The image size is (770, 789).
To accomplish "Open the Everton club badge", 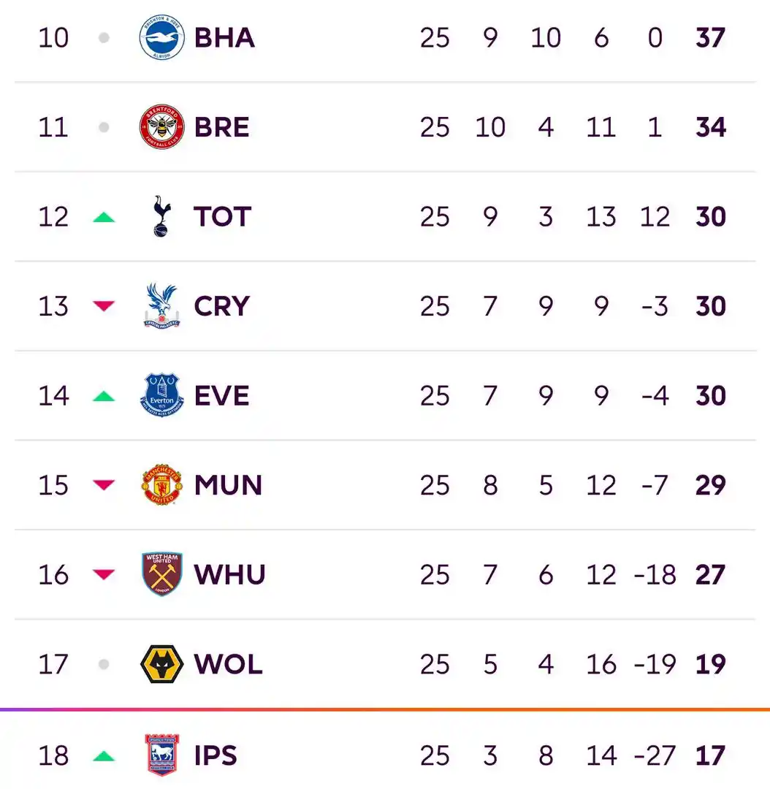I will point(161,395).
